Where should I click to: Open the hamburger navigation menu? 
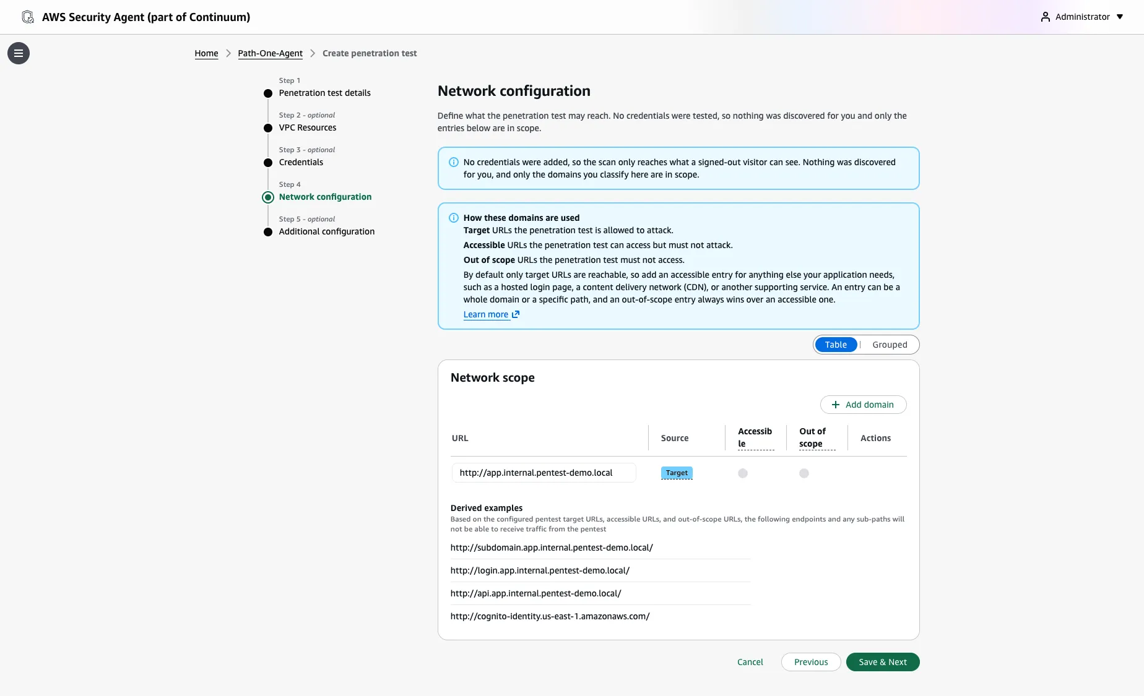click(x=19, y=53)
